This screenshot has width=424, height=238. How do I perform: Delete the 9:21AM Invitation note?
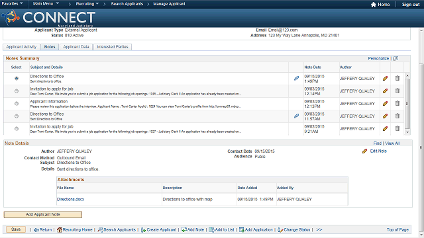pos(397,128)
